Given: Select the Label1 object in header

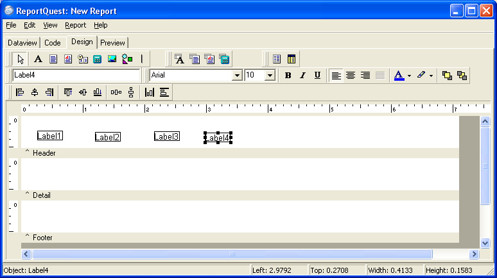Looking at the screenshot, I should pyautogui.click(x=49, y=136).
